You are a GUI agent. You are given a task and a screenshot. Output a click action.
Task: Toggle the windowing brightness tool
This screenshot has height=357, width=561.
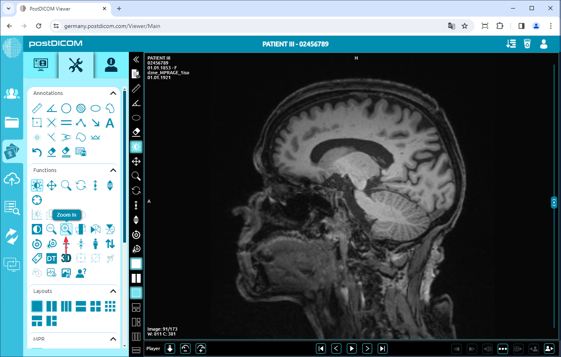pos(37,185)
